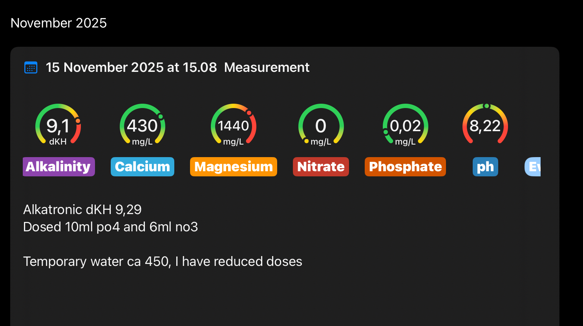Click the blue calendar icon
Screen dimensions: 583x326
pos(31,68)
